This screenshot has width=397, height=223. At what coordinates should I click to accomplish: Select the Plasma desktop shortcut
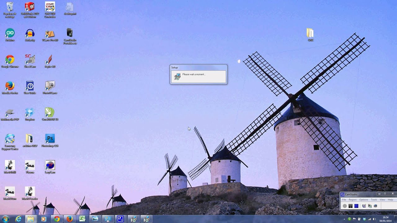coord(30,167)
